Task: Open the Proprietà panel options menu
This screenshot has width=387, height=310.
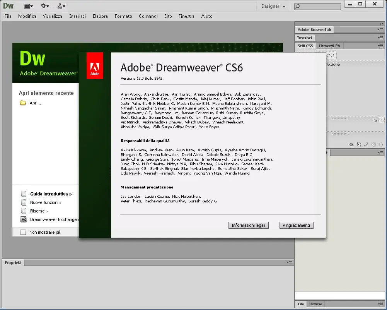Action: (290, 262)
